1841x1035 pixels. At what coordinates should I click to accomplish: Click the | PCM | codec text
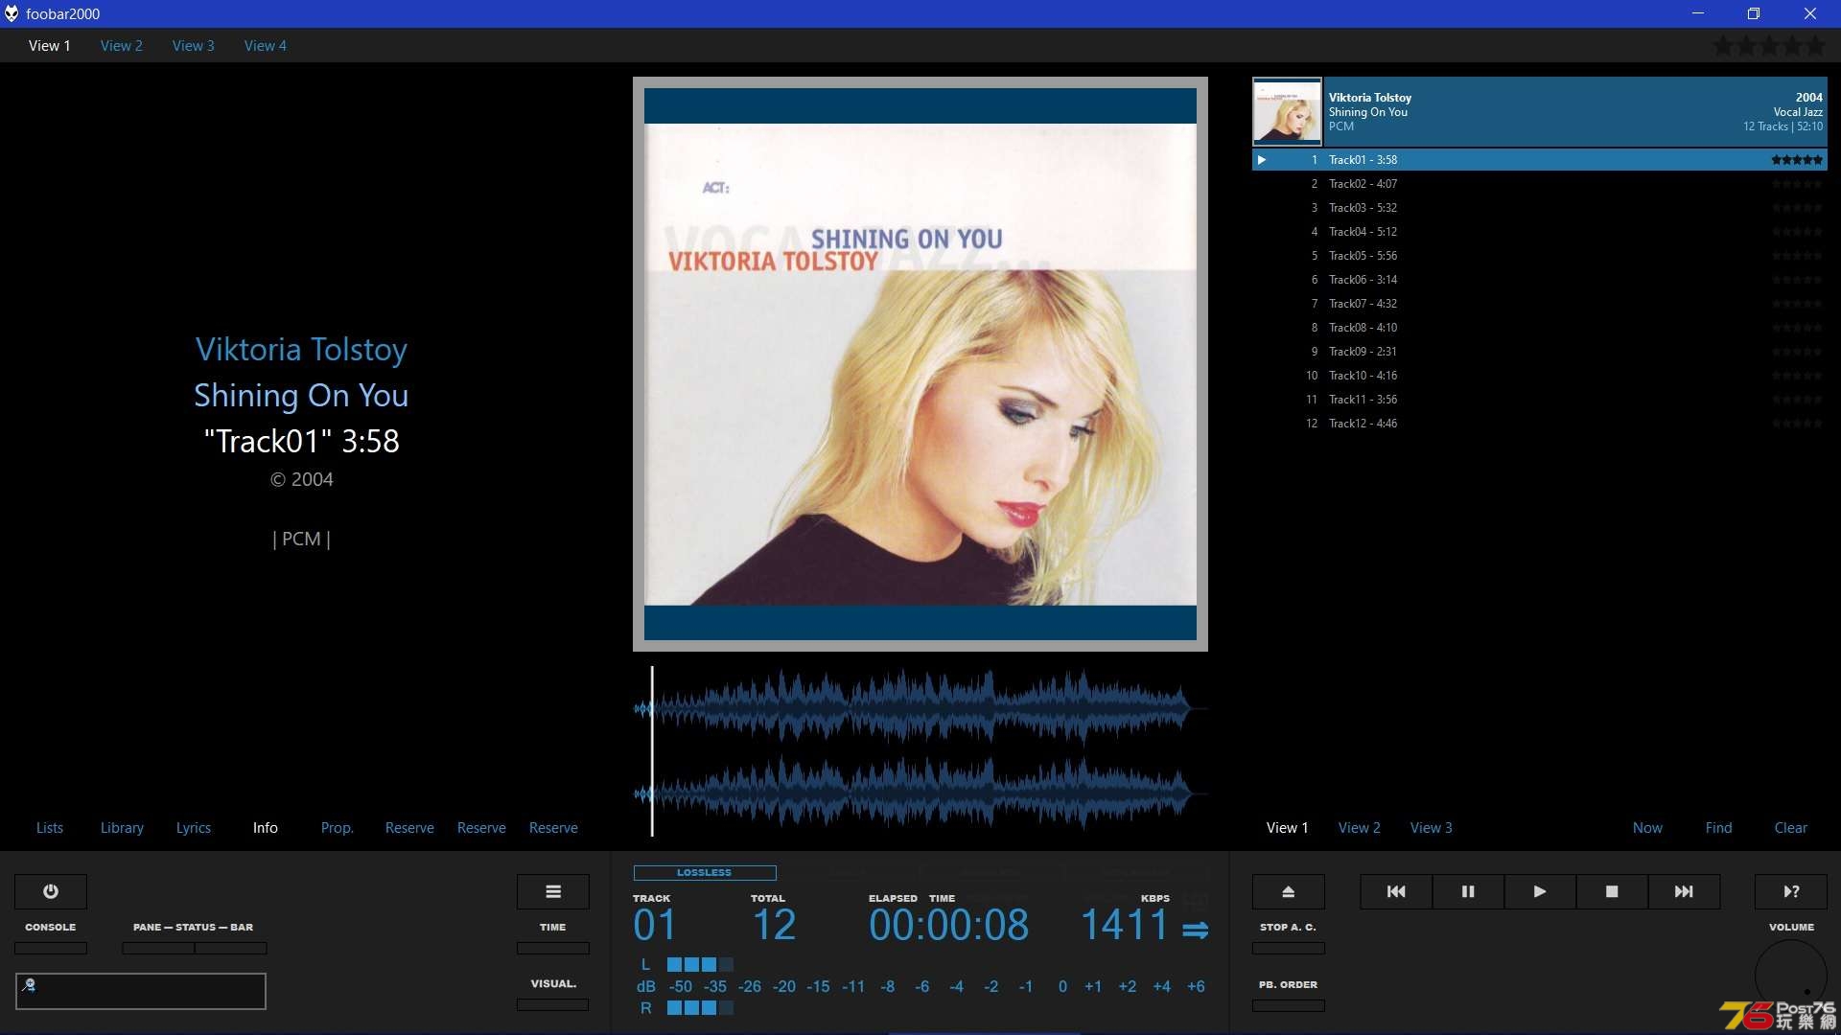pyautogui.click(x=301, y=540)
